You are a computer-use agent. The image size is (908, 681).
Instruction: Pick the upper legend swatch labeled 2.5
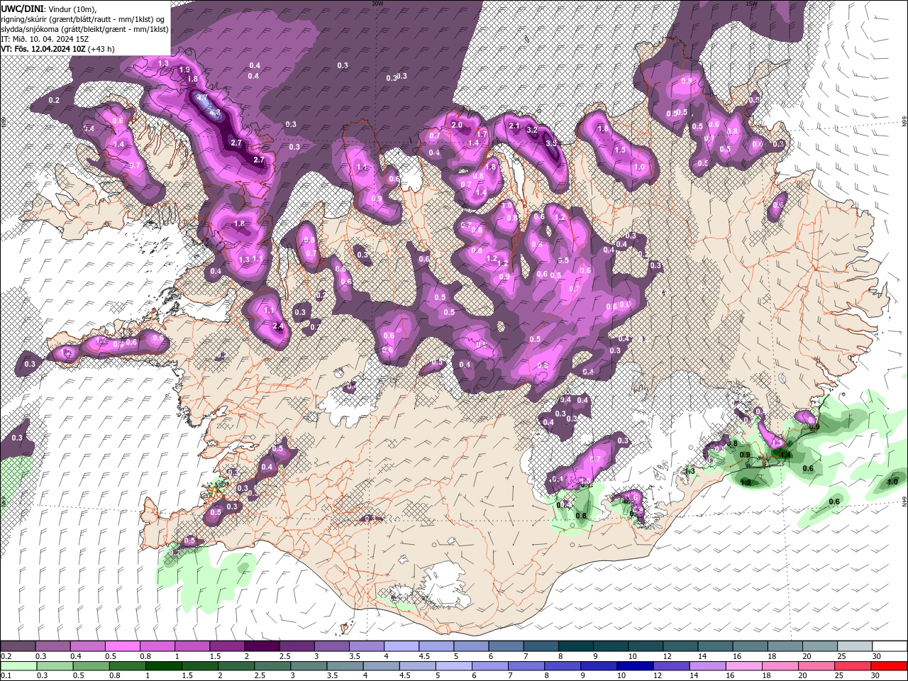point(297,646)
